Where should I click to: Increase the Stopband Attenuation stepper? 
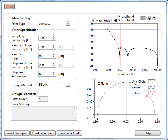point(53,73)
